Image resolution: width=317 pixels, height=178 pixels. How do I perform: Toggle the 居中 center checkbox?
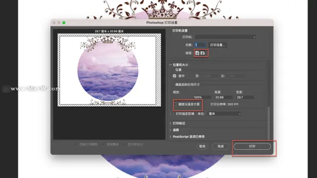tap(174, 76)
